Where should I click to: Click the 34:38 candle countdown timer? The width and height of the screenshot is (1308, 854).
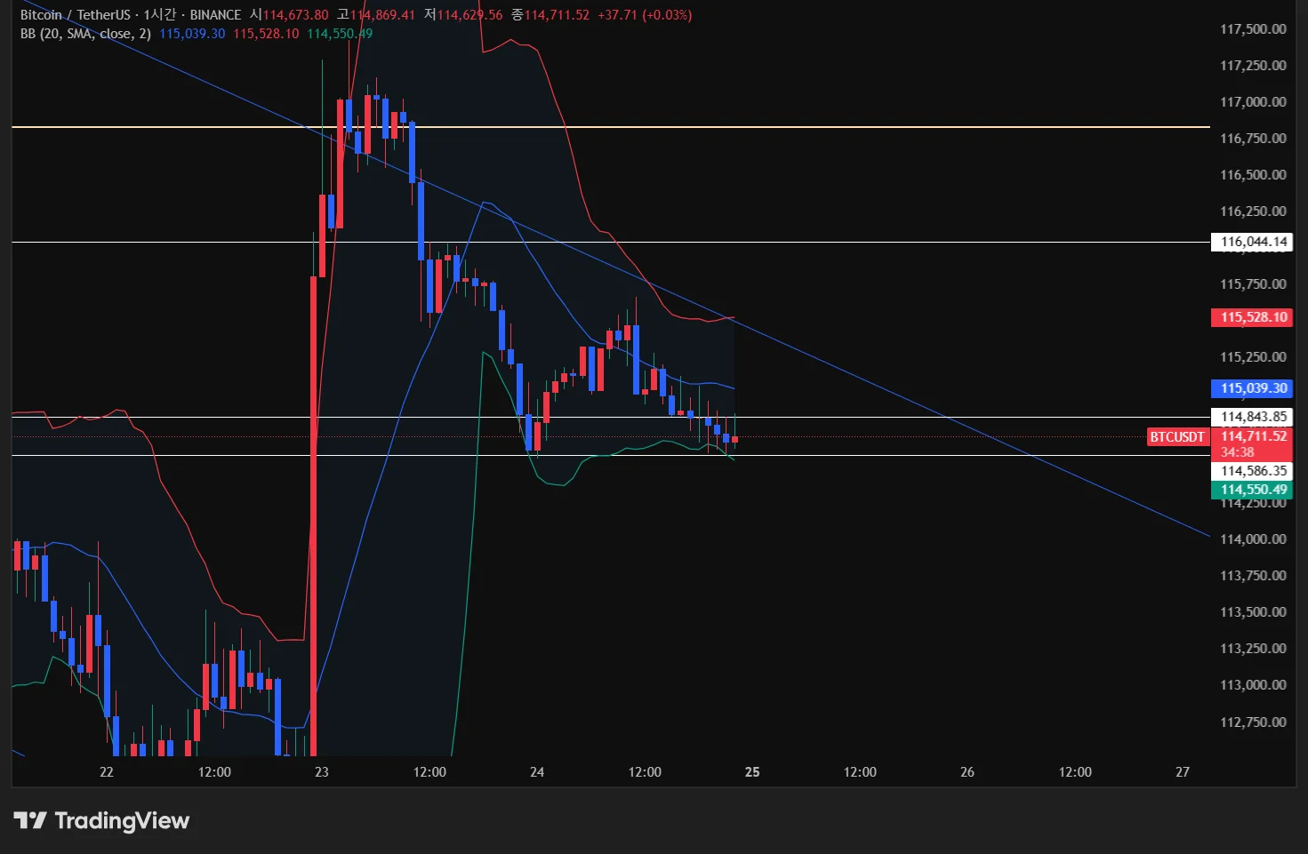coord(1237,452)
